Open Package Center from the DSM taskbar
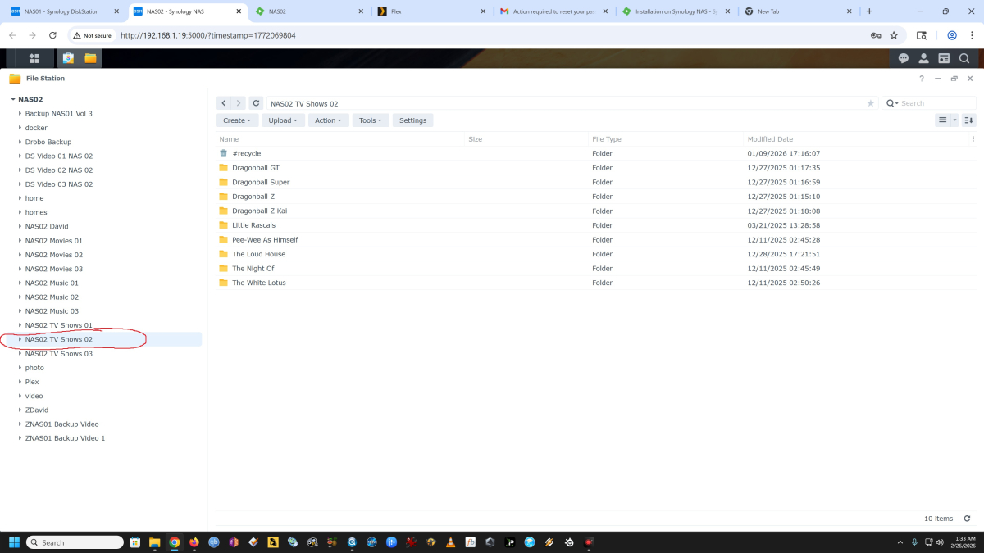984x553 pixels. [x=68, y=58]
